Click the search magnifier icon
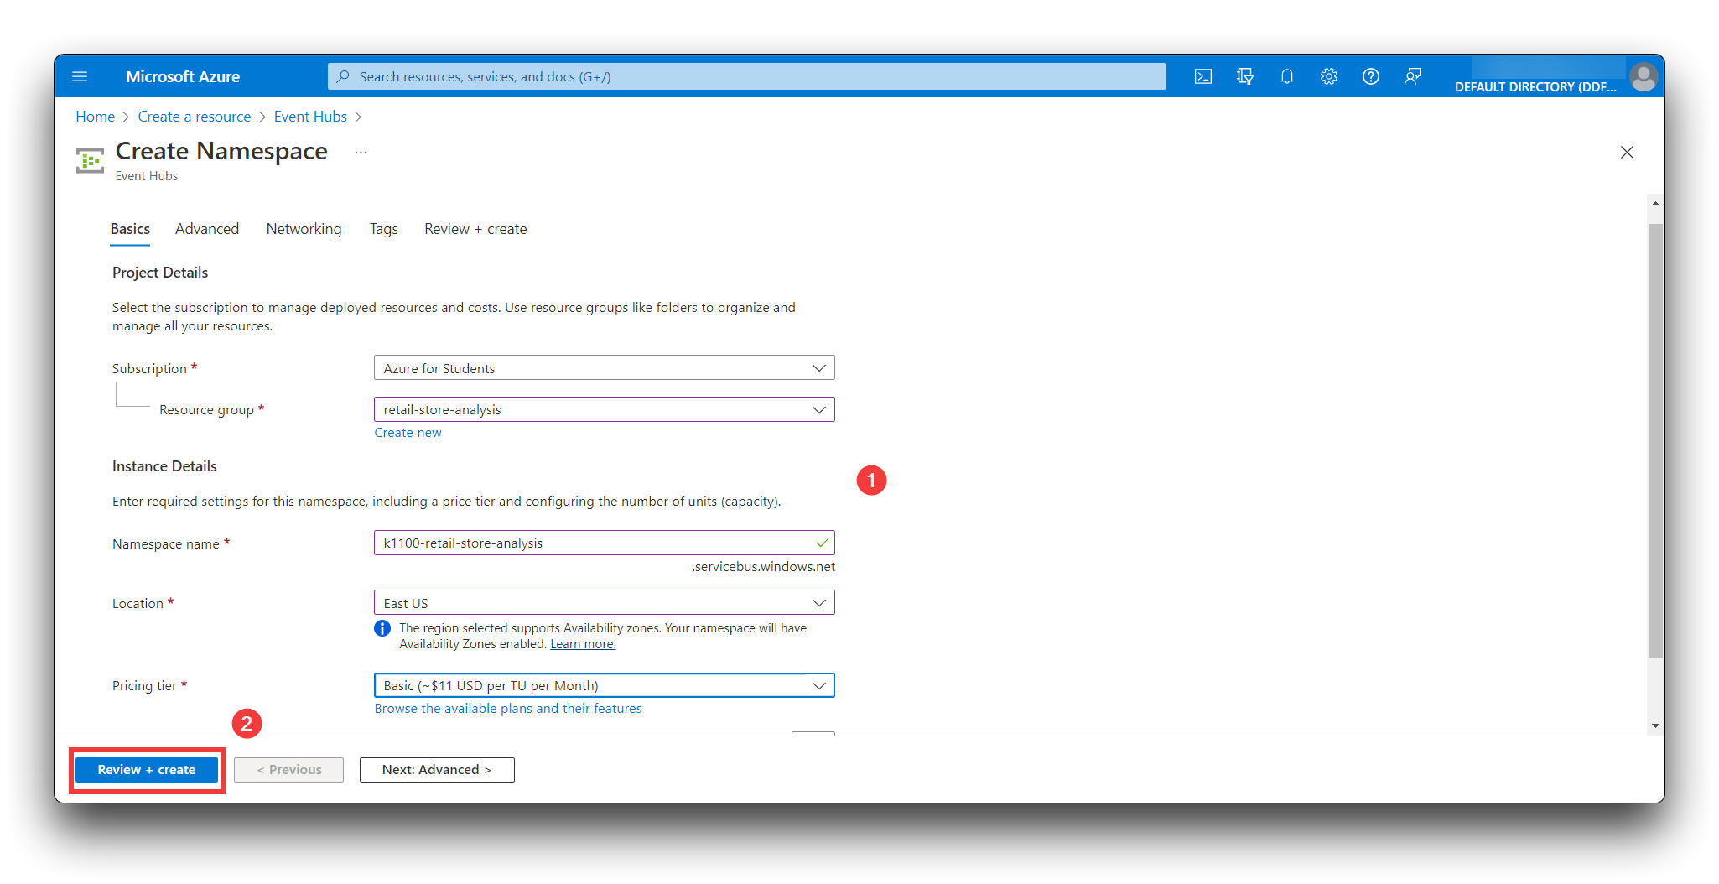Viewport: 1719px width, 884px height. point(343,76)
